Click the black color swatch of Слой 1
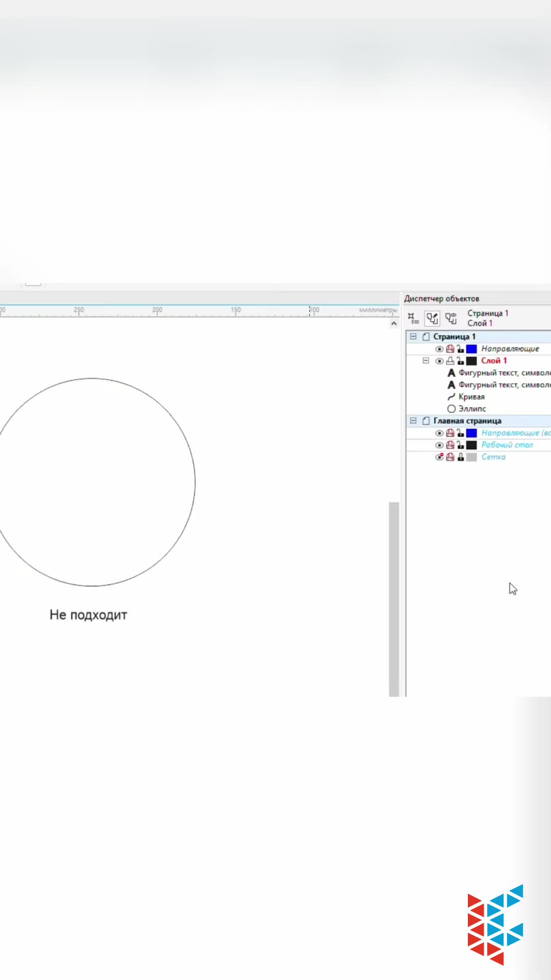 (x=471, y=361)
